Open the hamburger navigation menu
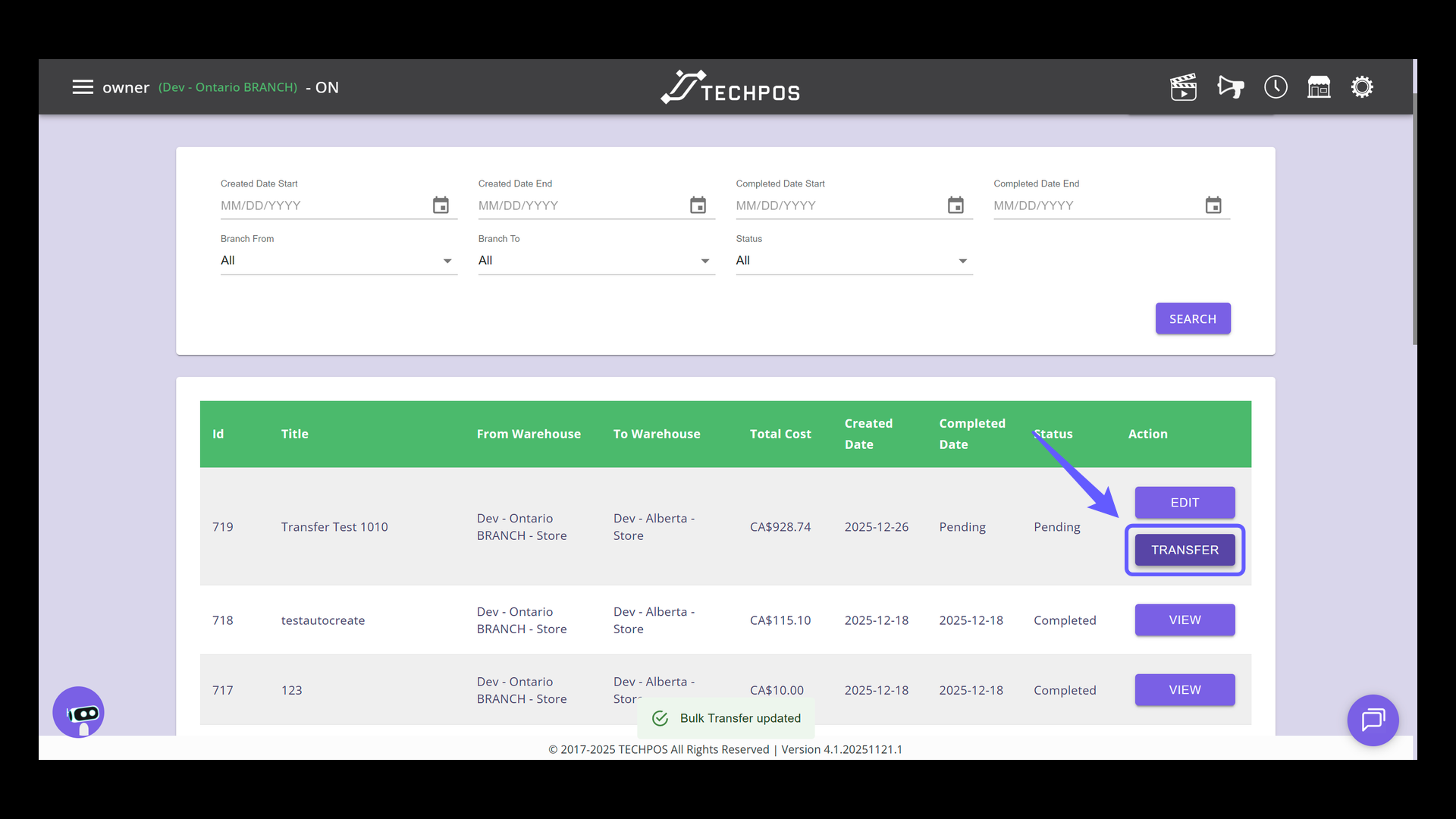This screenshot has height=819, width=1456. pyautogui.click(x=83, y=87)
